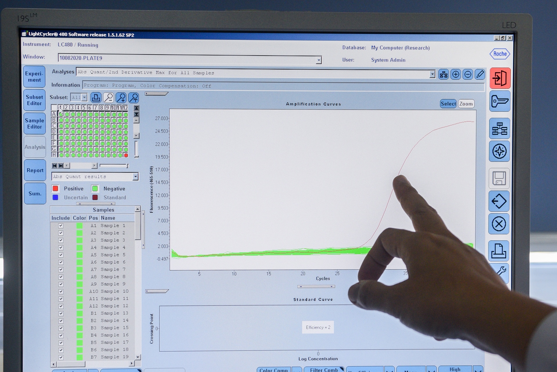557x372 pixels.
Task: Click the red exit door icon
Action: 500,78
